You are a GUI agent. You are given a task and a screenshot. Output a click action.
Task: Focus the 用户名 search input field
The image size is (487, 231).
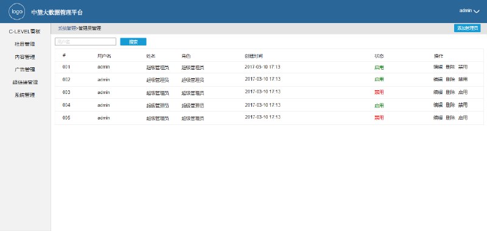coord(85,42)
